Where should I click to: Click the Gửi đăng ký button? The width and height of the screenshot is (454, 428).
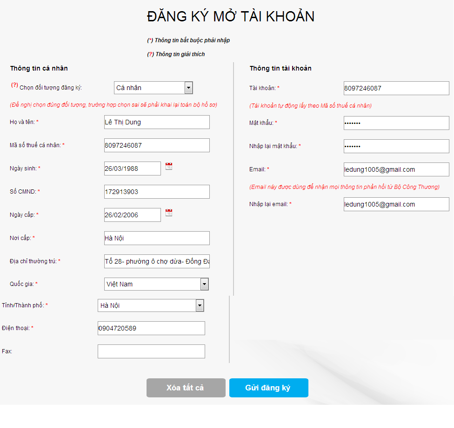268,388
